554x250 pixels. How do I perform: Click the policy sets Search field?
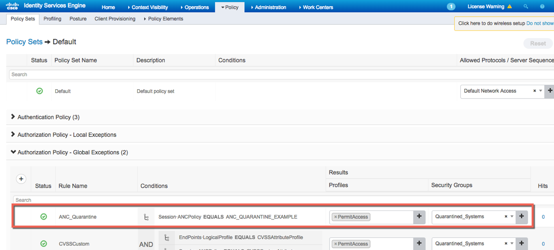pyautogui.click(x=282, y=75)
